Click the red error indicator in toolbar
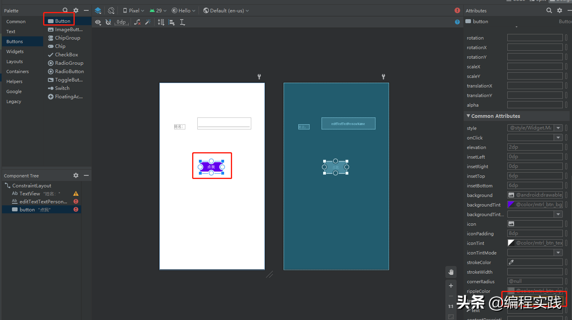Image resolution: width=572 pixels, height=320 pixels. click(457, 11)
